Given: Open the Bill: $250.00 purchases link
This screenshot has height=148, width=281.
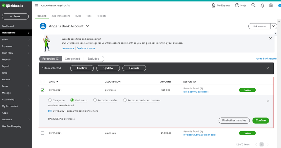Looking at the screenshot, I should pyautogui.click(x=196, y=92).
